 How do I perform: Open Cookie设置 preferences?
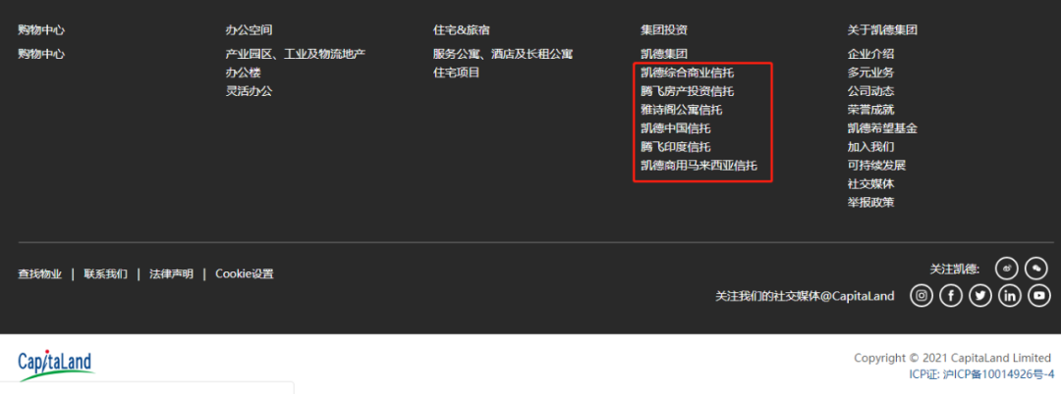click(x=245, y=273)
